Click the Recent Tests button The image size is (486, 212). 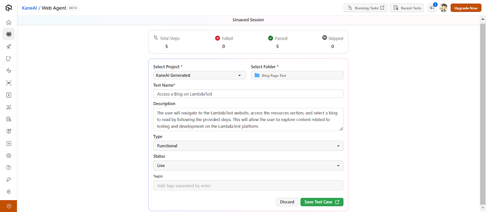point(407,8)
